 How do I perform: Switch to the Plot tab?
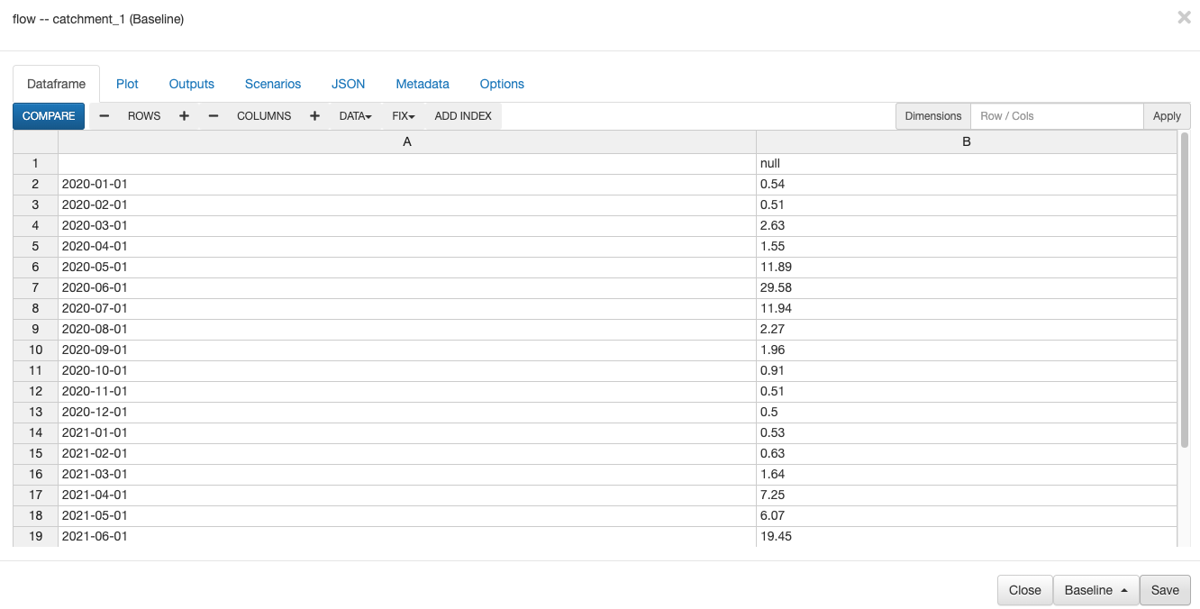click(127, 84)
